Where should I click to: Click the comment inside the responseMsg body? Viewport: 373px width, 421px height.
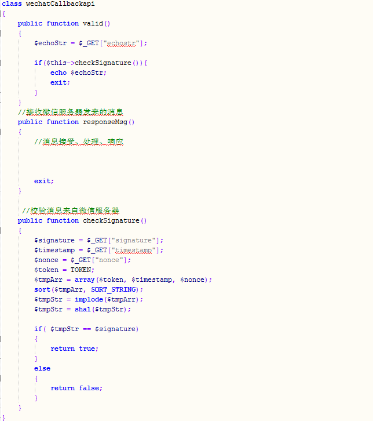coord(79,141)
